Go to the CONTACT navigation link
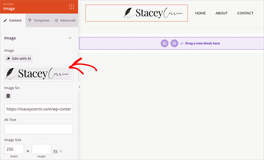The image size is (264, 160). coord(245,13)
